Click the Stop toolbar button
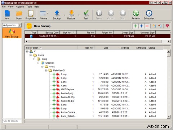The image size is (173, 130). (123, 15)
